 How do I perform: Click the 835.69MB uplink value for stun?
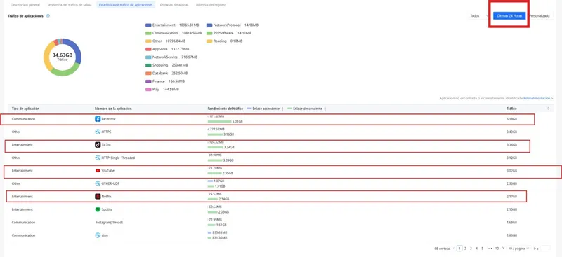tap(220, 232)
